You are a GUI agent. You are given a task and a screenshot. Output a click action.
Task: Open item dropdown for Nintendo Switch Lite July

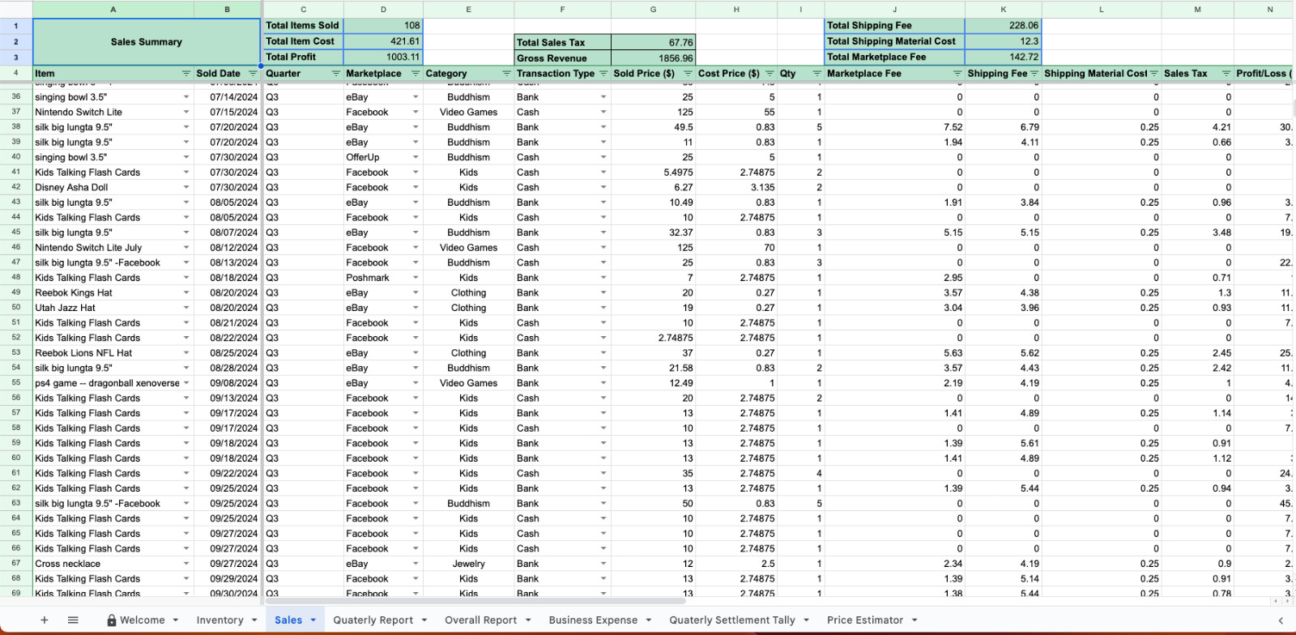point(186,248)
